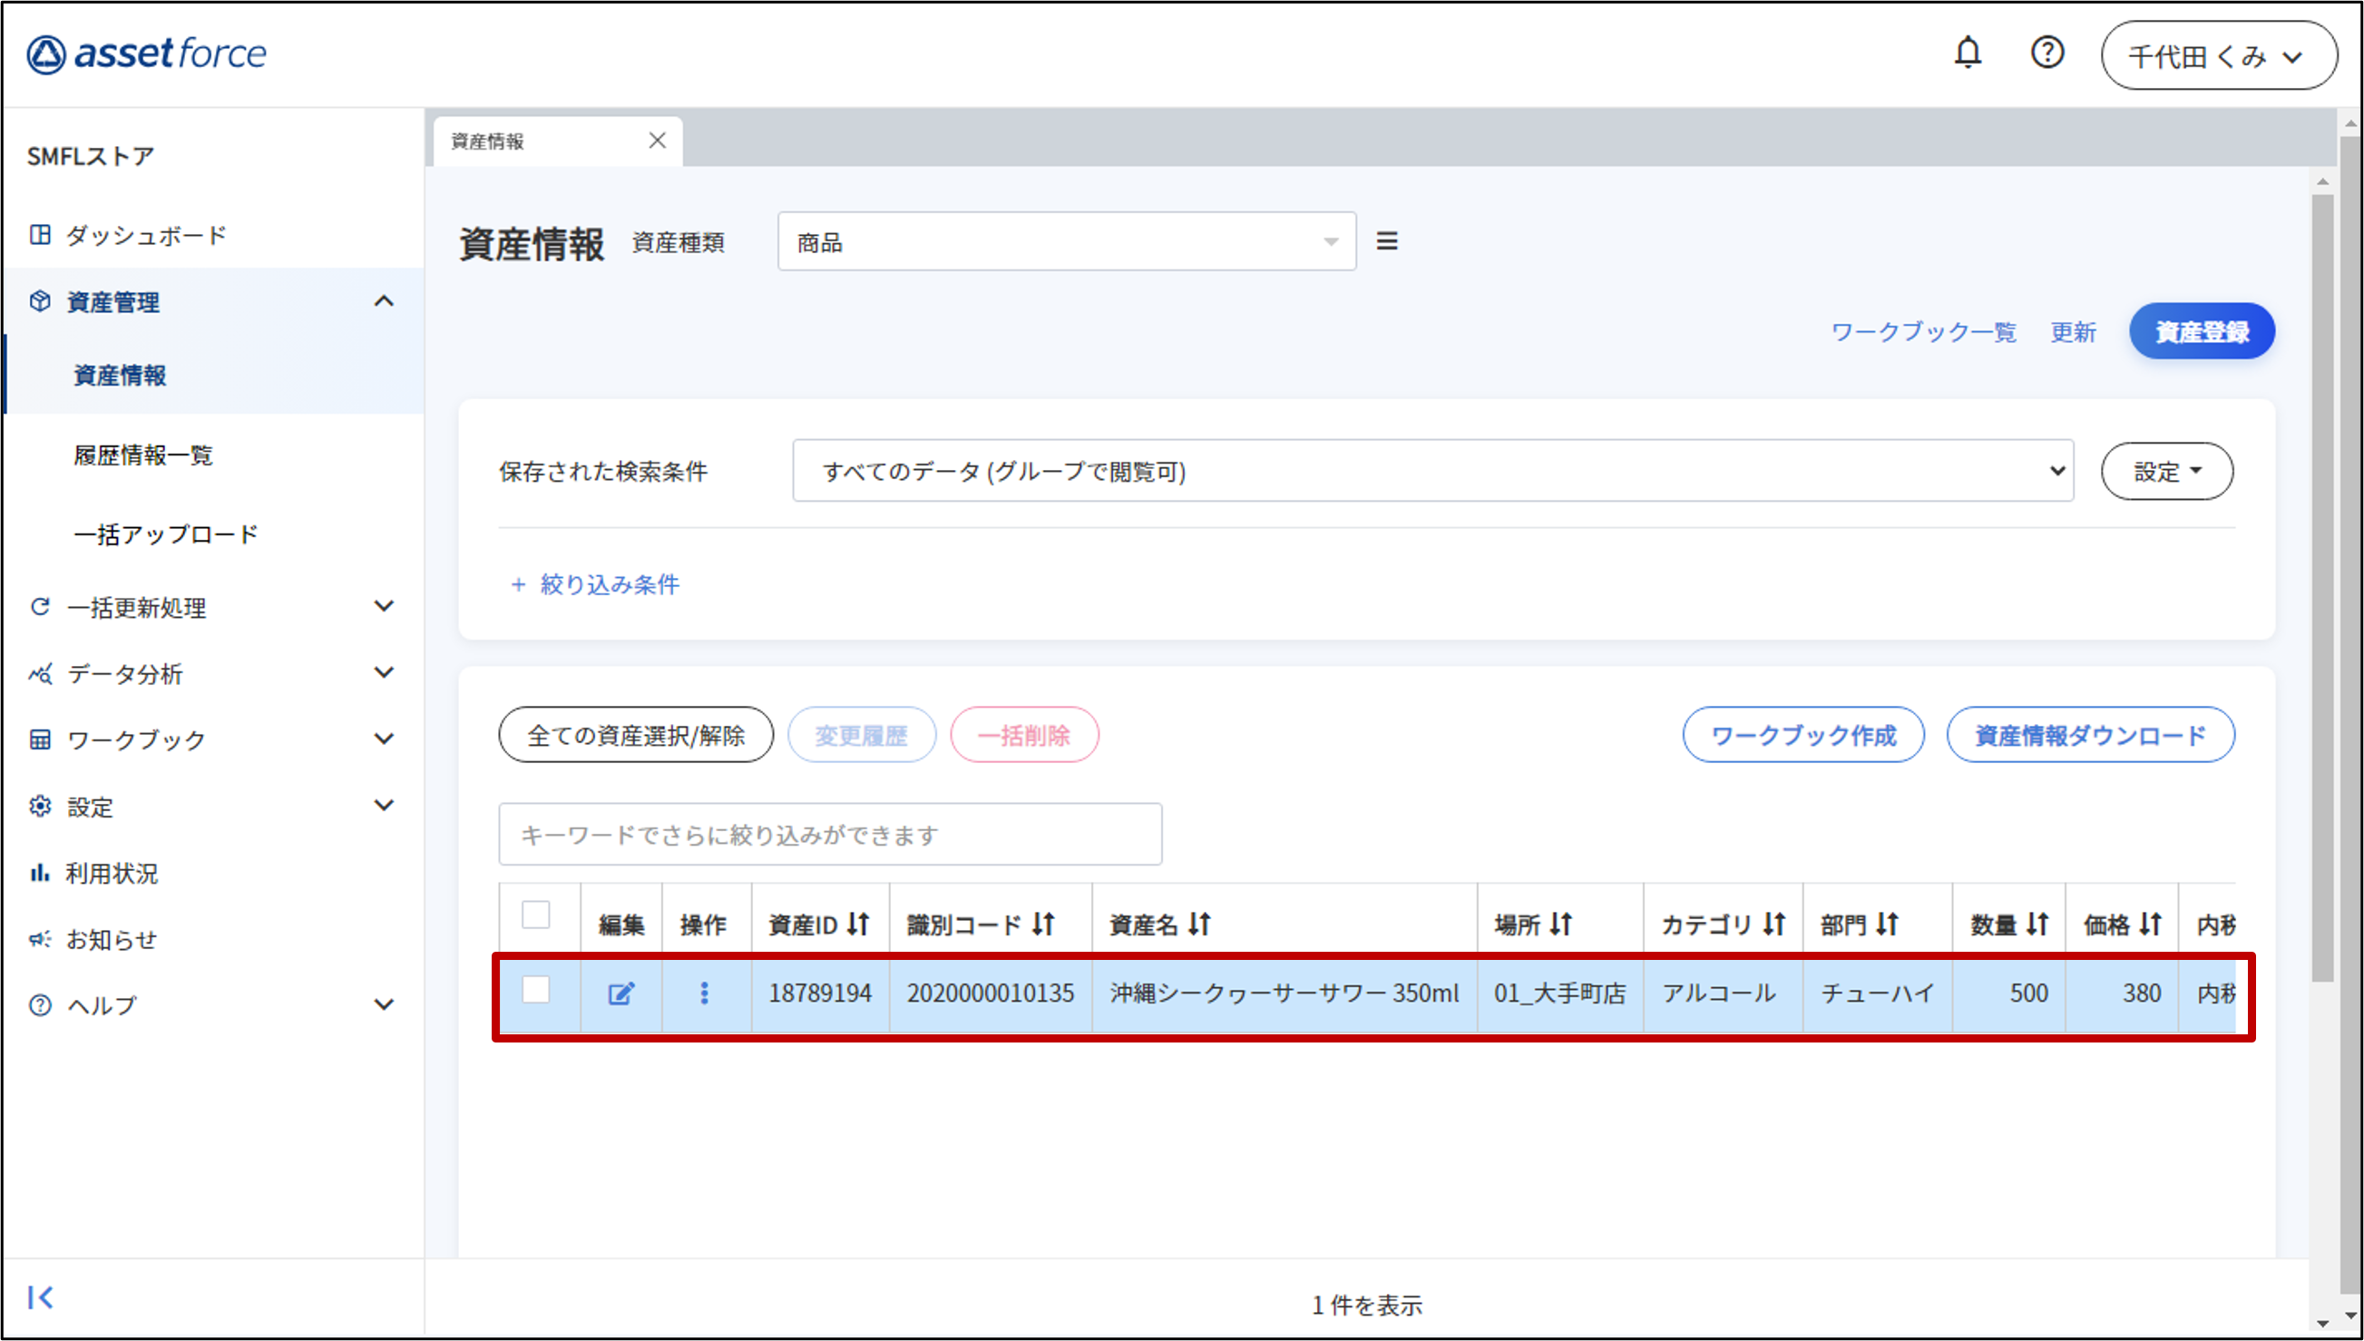
Task: Click the 資産登録 button
Action: click(x=2201, y=330)
